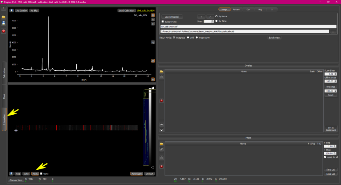Edit phase with the pencil icon
Image resolution: width=341 pixels, height=185 pixels.
point(161,149)
